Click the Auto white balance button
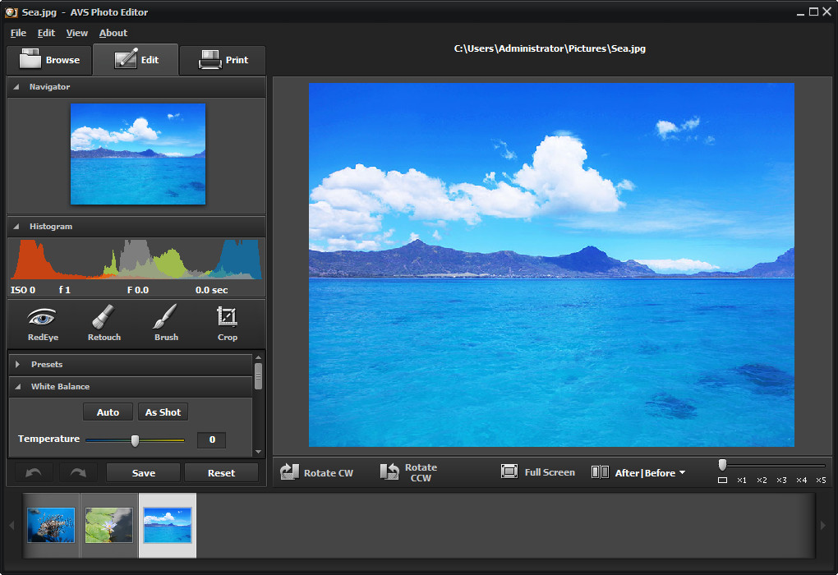The width and height of the screenshot is (838, 575). [x=108, y=412]
